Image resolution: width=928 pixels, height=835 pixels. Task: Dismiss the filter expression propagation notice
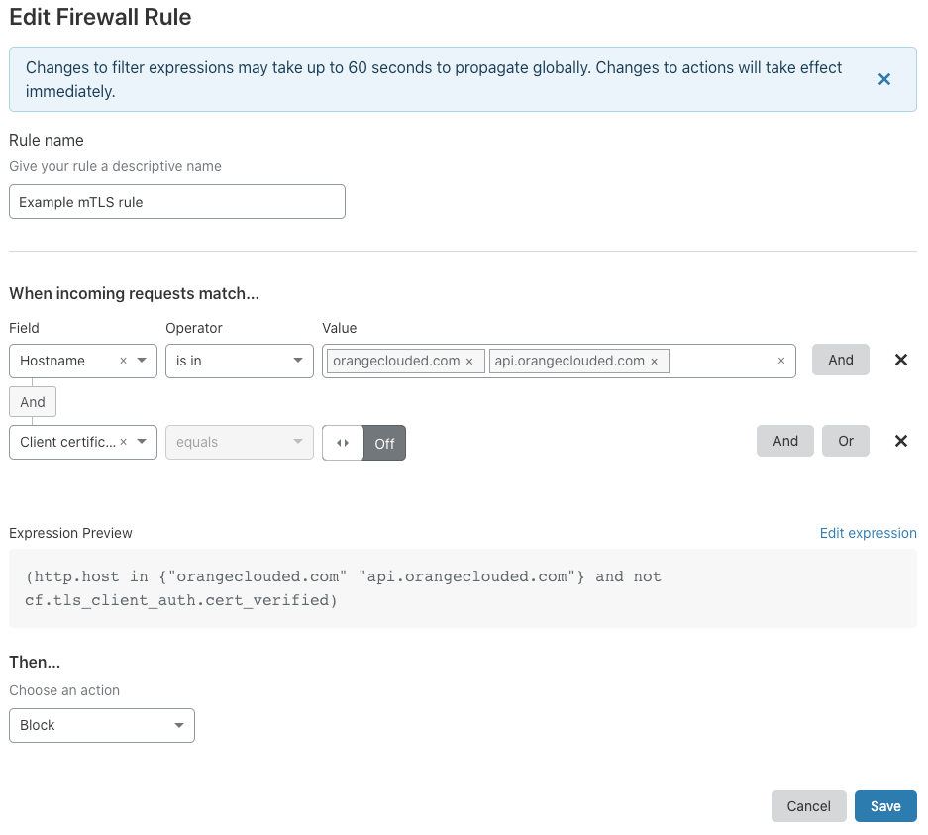pos(883,79)
